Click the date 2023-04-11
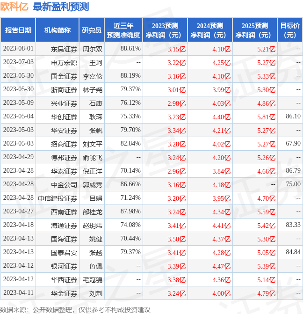 click(18, 293)
